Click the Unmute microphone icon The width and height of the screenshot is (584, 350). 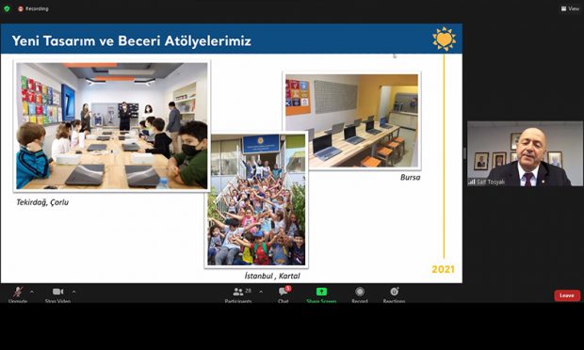coord(18,292)
